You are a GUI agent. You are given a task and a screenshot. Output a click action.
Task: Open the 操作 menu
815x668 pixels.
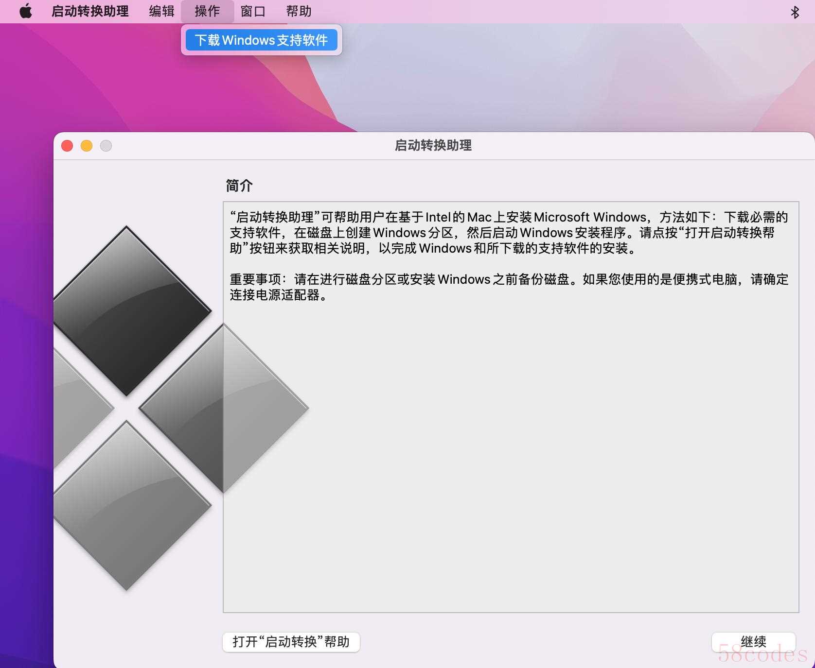pos(207,11)
